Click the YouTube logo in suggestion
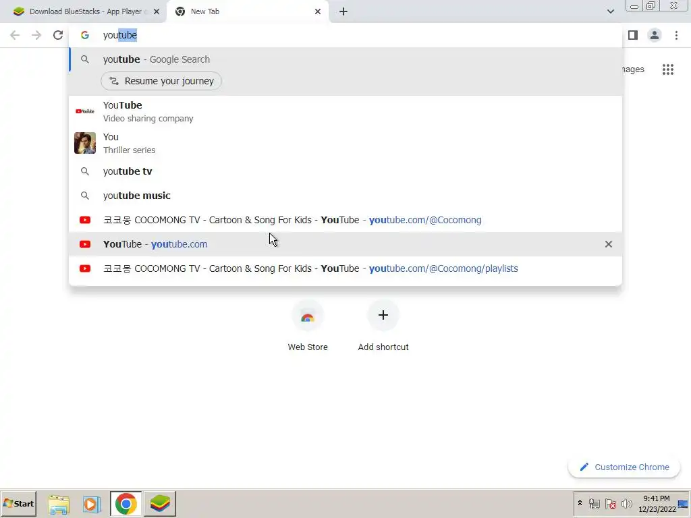Viewport: 691px width, 518px height. click(85, 111)
